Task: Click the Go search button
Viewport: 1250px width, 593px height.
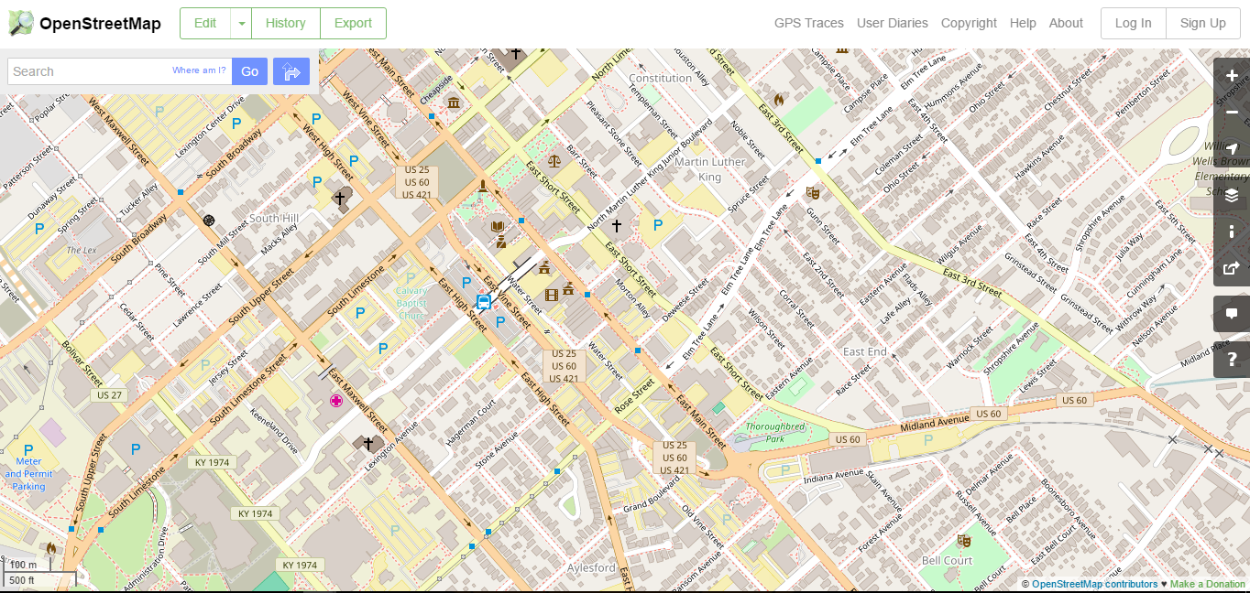Action: 249,71
